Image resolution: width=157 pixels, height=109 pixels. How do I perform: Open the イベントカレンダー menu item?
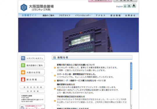coord(83,15)
